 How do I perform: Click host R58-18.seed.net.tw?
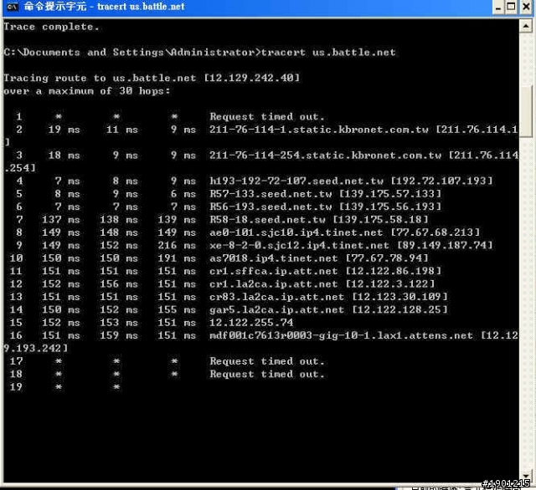click(x=267, y=220)
